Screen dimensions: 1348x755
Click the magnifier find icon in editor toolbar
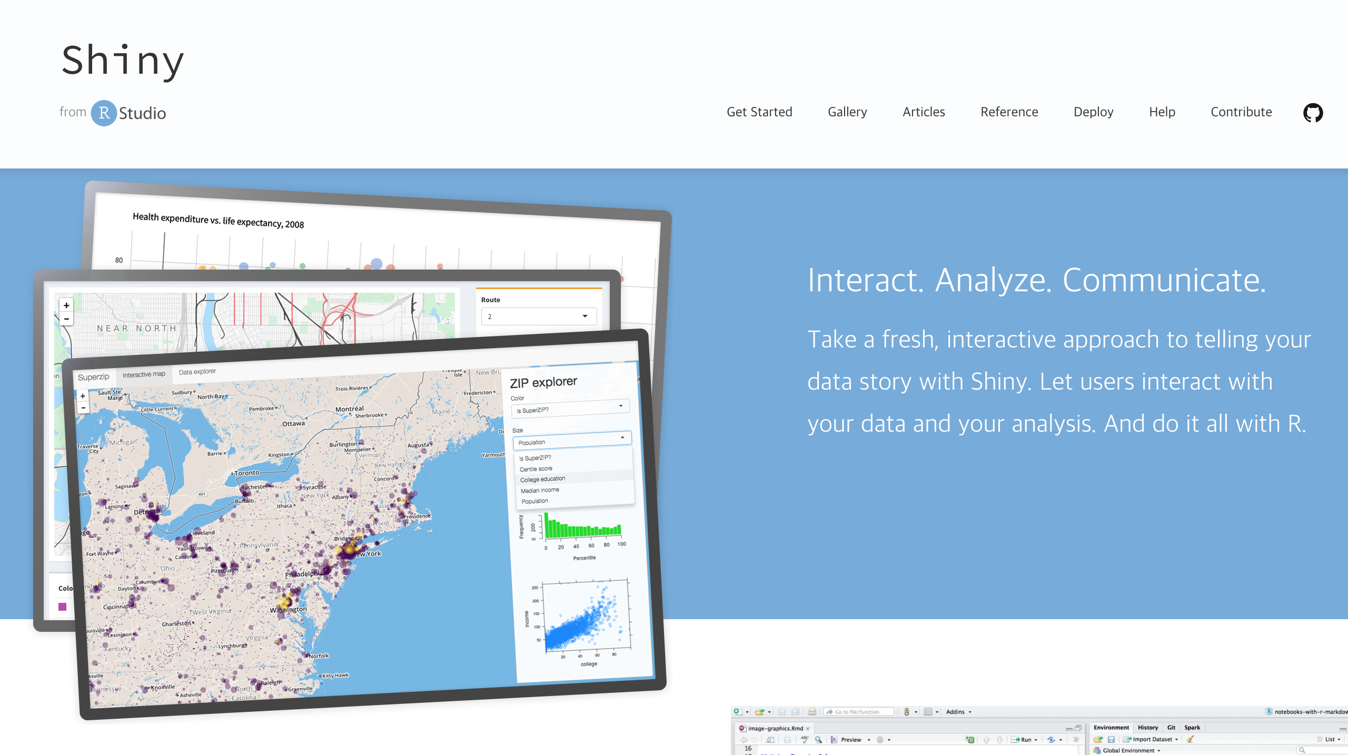818,739
